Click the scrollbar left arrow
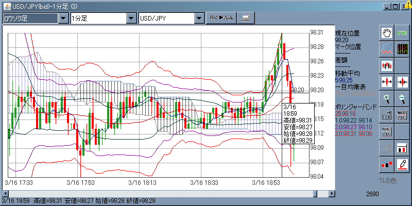The image size is (412, 206). click(x=5, y=194)
